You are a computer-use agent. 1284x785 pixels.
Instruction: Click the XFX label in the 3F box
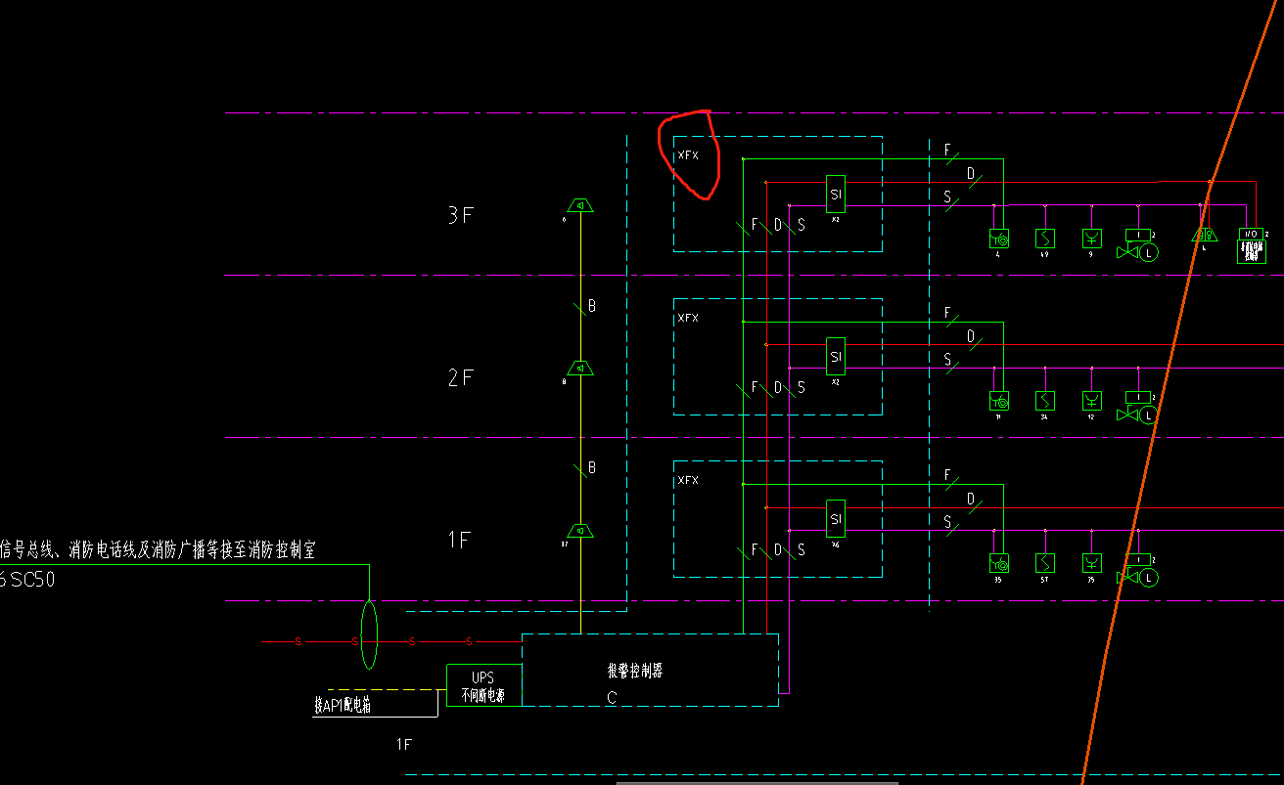click(x=689, y=155)
